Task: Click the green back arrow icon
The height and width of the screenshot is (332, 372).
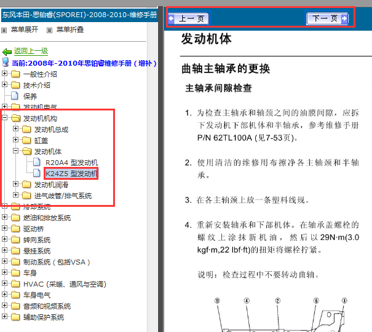Action: [x=7, y=52]
